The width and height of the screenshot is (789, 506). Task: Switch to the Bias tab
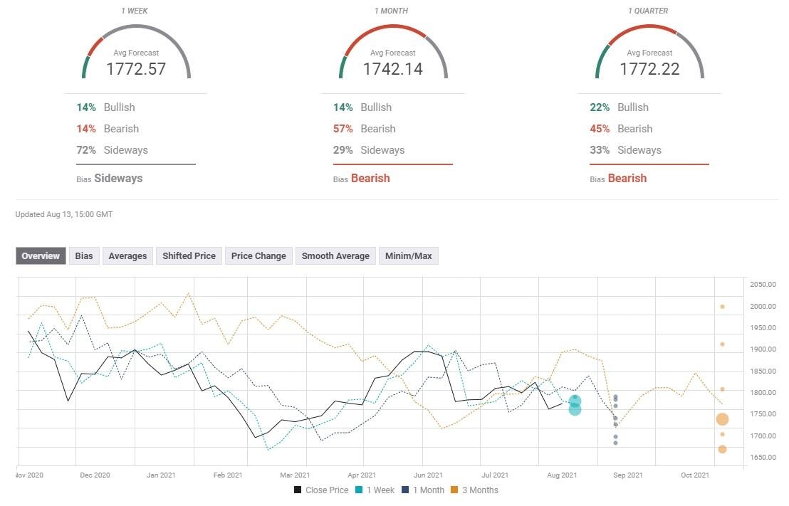(83, 255)
